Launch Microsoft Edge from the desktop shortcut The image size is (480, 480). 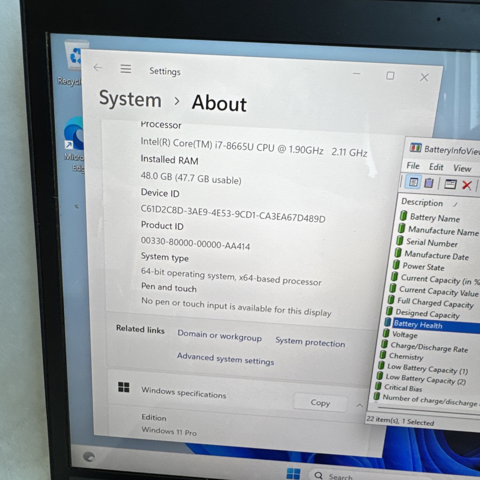(x=74, y=144)
